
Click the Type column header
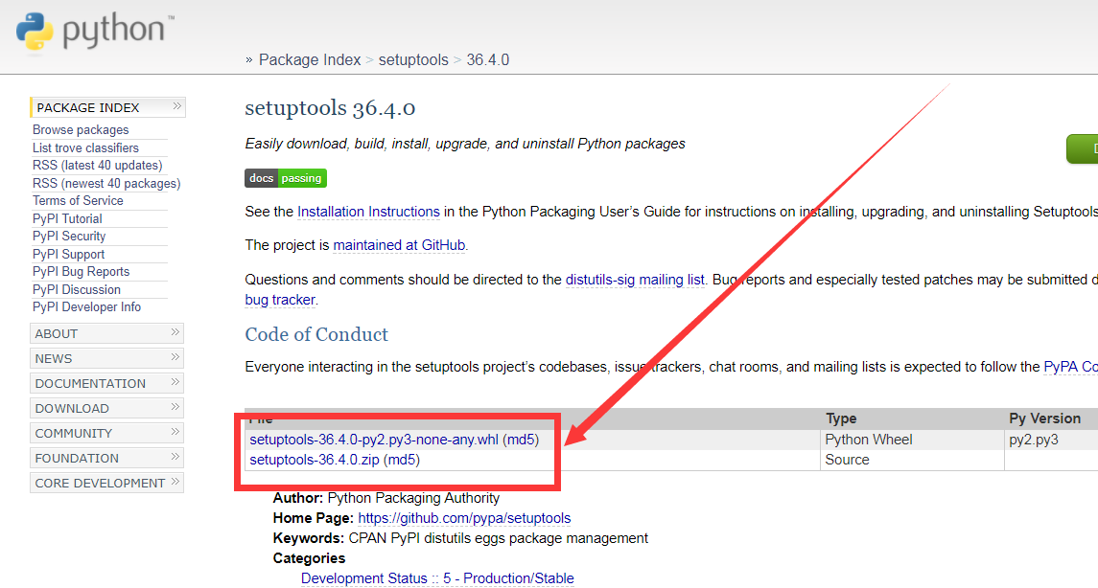click(x=841, y=418)
